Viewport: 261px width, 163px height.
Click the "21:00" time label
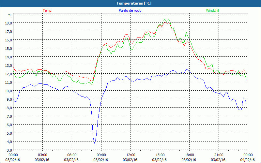219,155
